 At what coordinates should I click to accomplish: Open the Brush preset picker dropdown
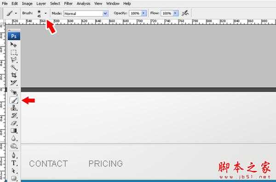[x=46, y=13]
